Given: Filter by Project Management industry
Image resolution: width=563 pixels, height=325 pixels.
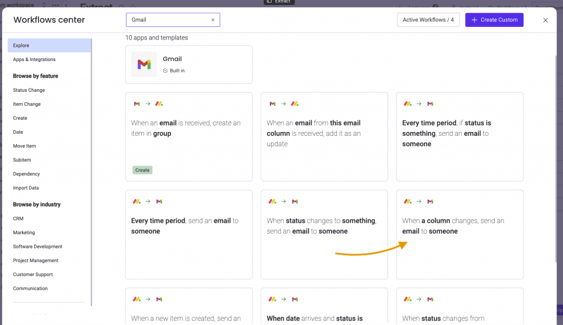Looking at the screenshot, I should pyautogui.click(x=36, y=261).
